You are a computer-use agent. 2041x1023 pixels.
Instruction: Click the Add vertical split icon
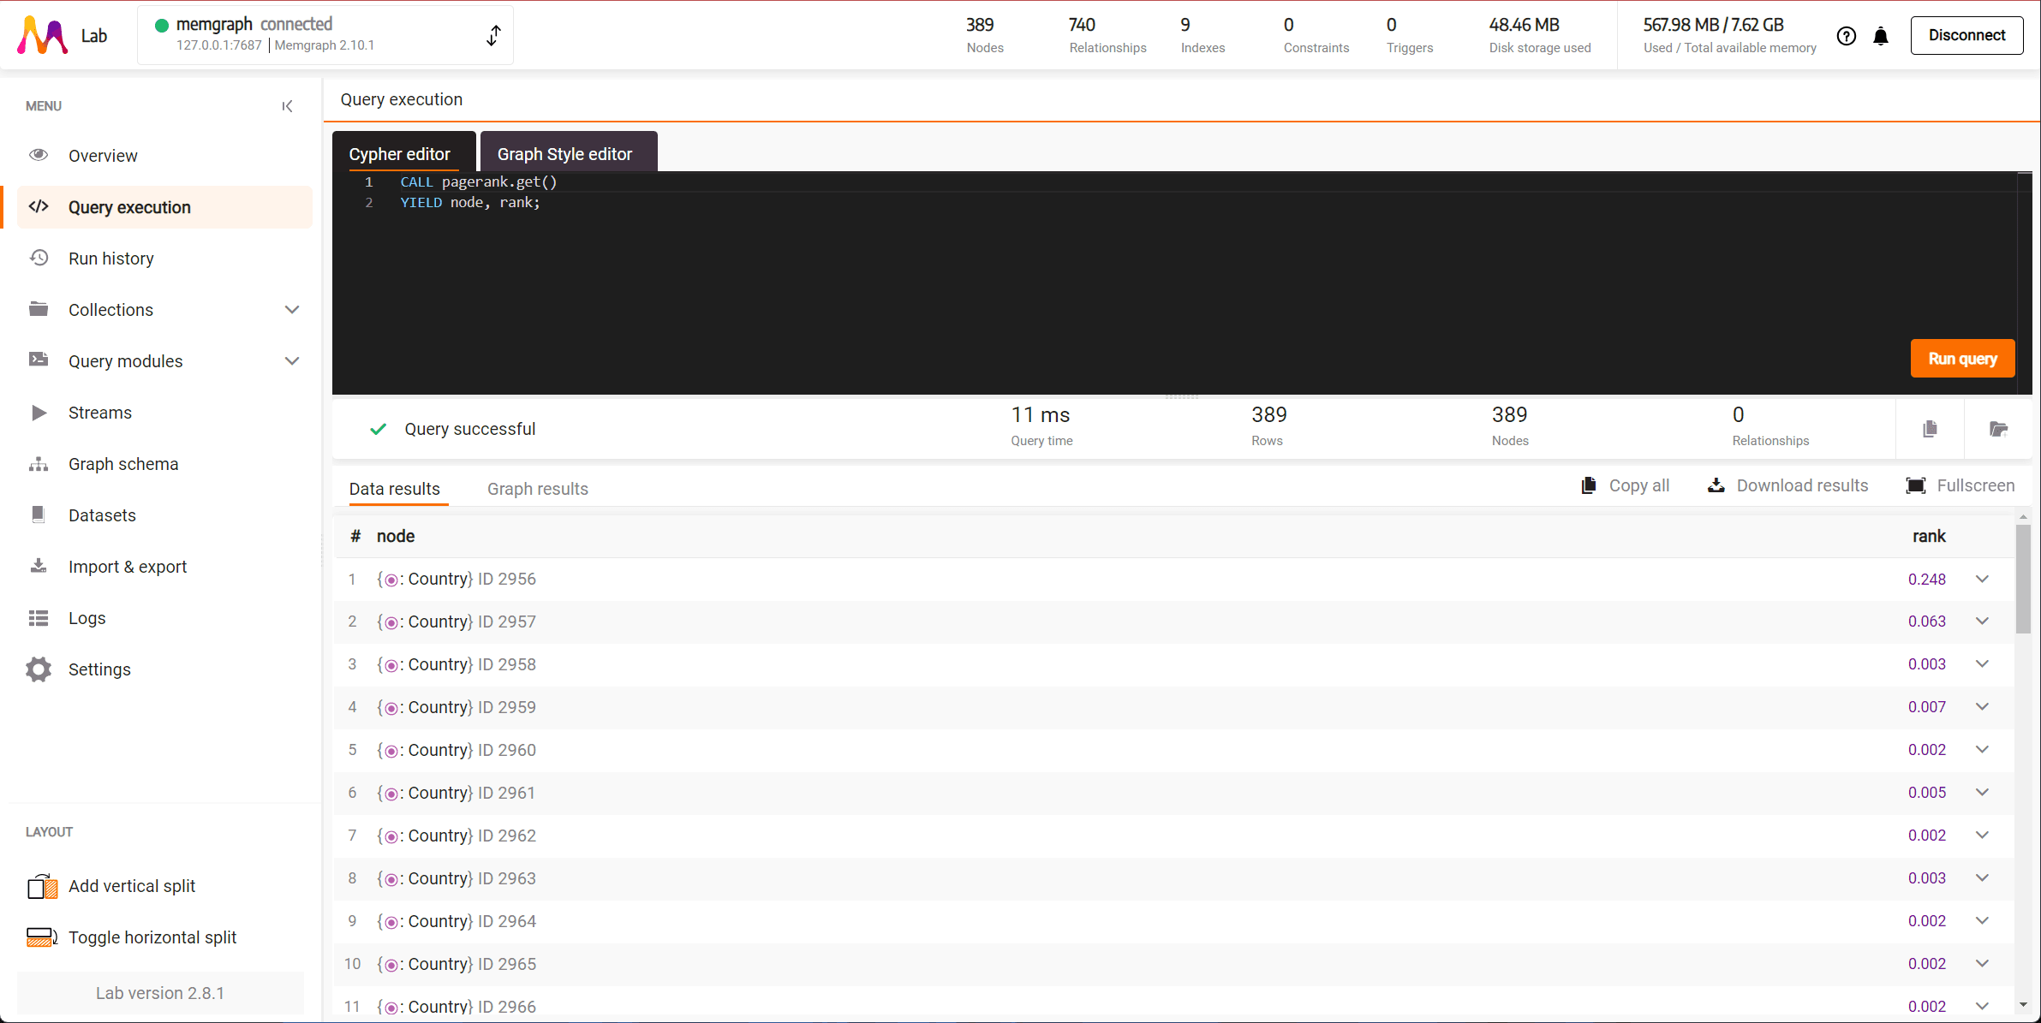pos(42,886)
